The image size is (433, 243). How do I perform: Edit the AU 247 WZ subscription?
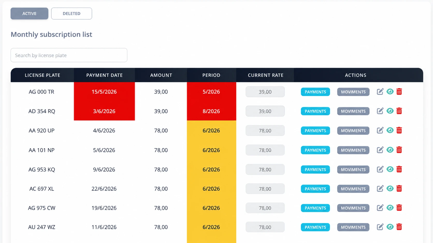380,227
